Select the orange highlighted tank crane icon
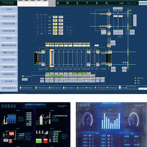The height and width of the screenshot is (147, 147). (52, 58)
